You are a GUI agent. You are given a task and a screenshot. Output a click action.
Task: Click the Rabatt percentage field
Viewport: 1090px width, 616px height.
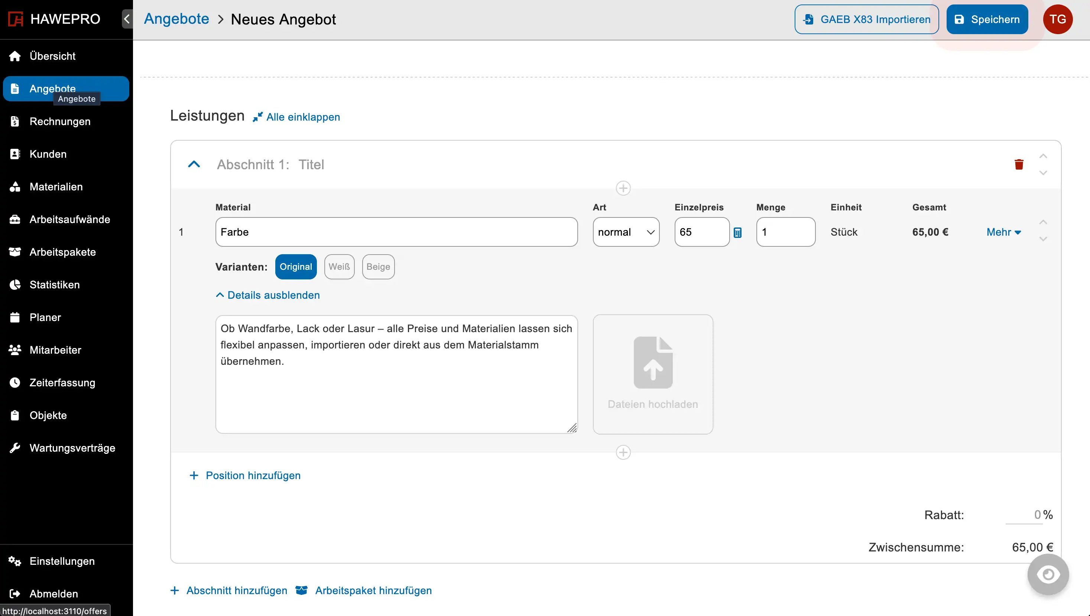click(1024, 514)
